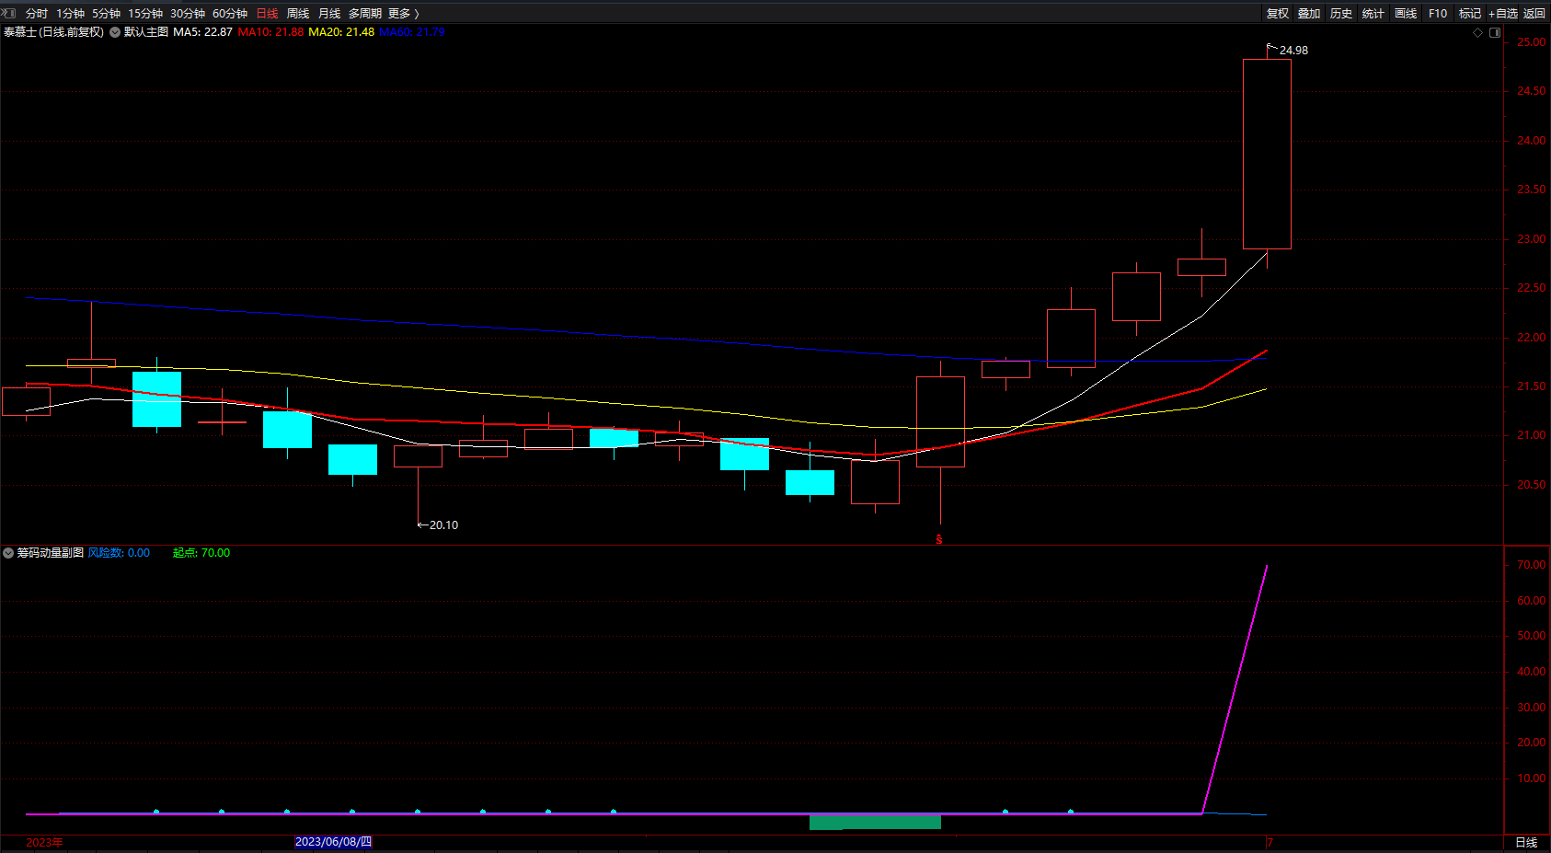
Task: Click the 10.00 sub-chart axis label
Action: click(1531, 778)
